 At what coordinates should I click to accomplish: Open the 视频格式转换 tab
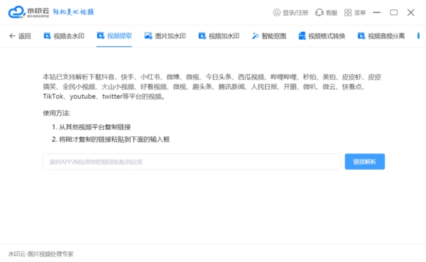pyautogui.click(x=322, y=36)
